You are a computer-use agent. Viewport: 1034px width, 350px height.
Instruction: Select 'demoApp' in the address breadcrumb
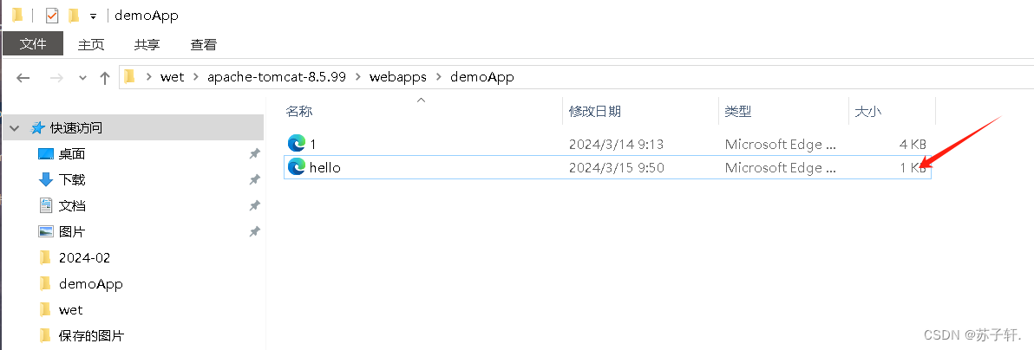tap(482, 77)
